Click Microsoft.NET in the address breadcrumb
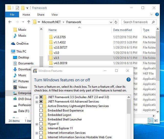Viewport: 164px width, 139px height. coord(51,22)
